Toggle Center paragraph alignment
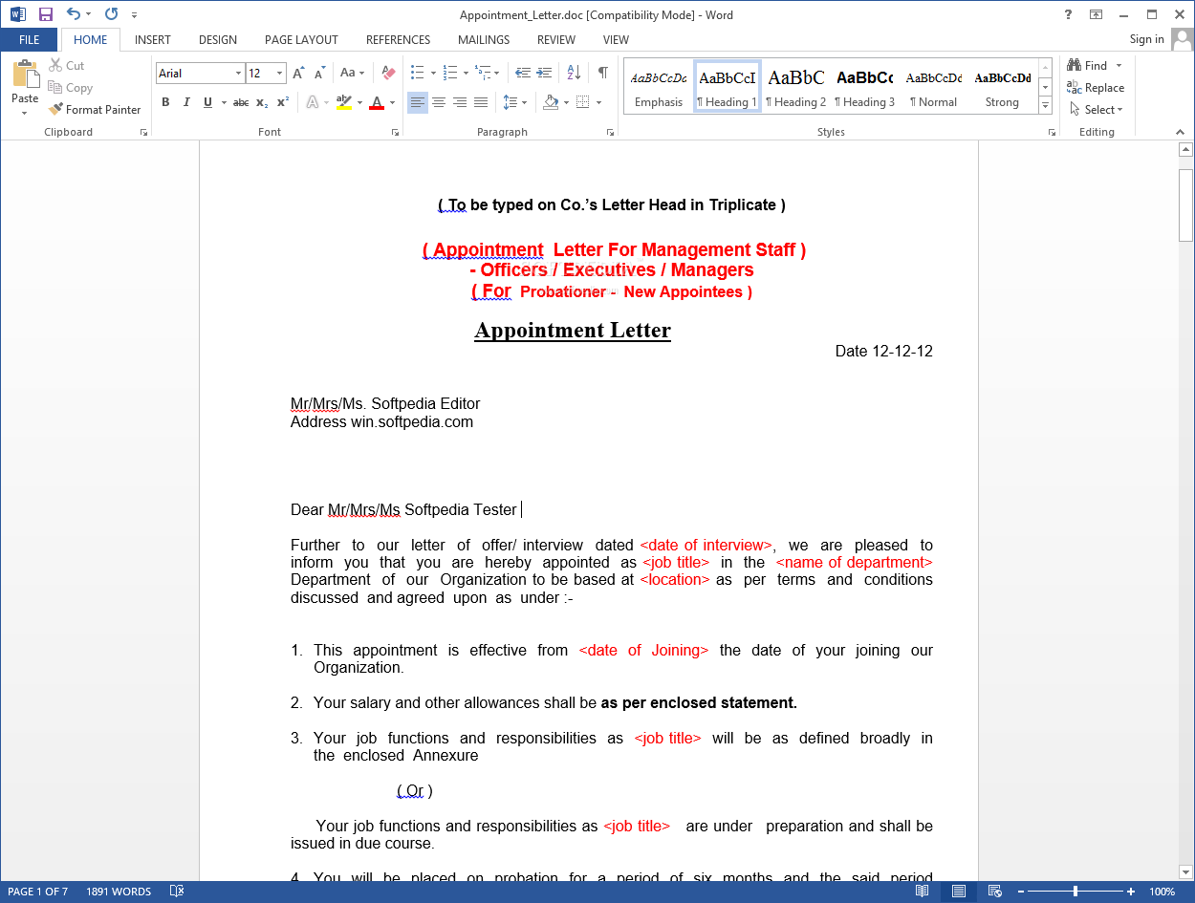This screenshot has width=1195, height=903. (x=439, y=102)
